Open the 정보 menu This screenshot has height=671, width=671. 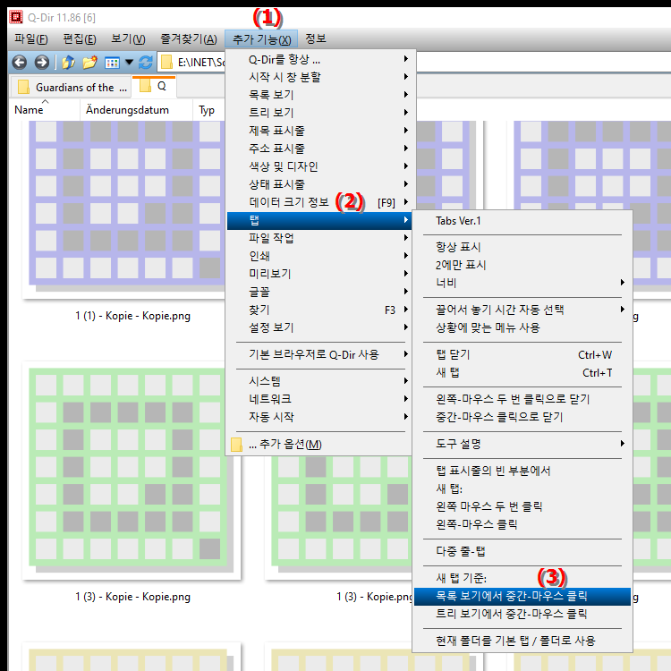coord(316,39)
